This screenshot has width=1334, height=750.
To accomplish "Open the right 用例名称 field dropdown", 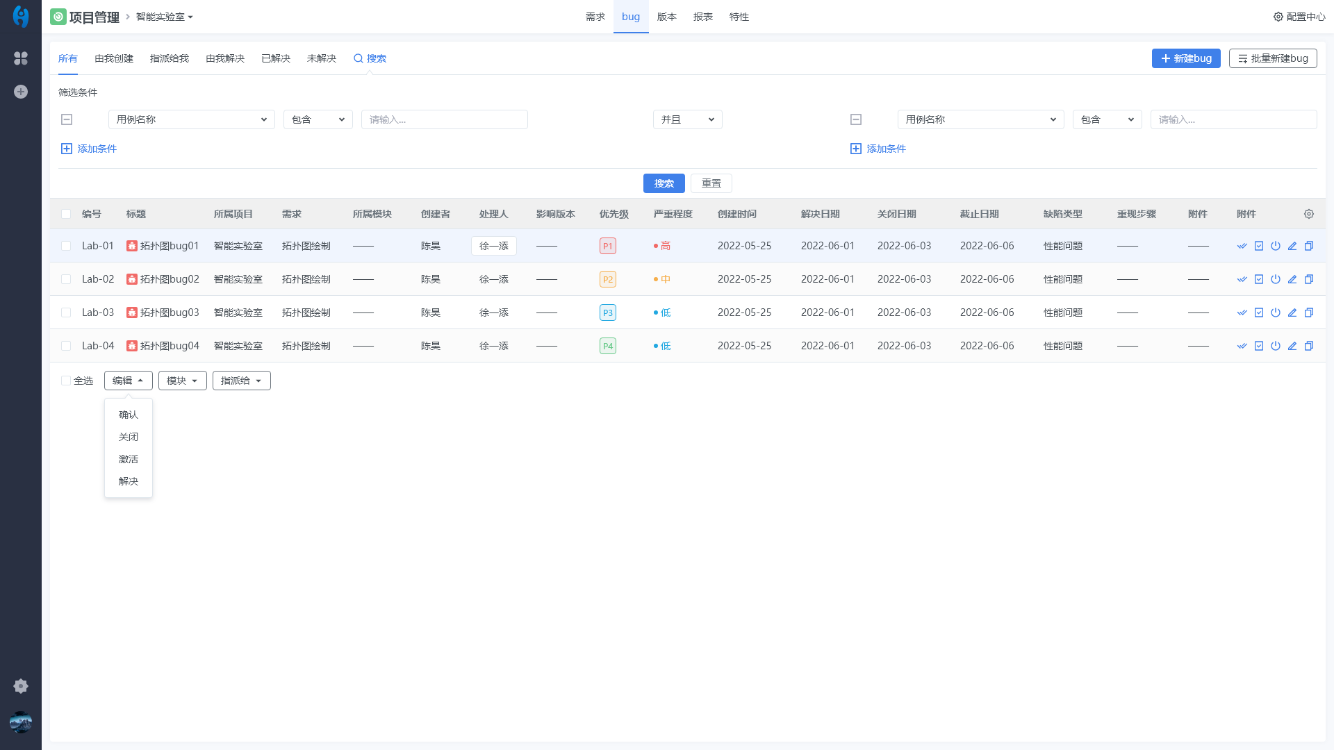I will coord(981,119).
